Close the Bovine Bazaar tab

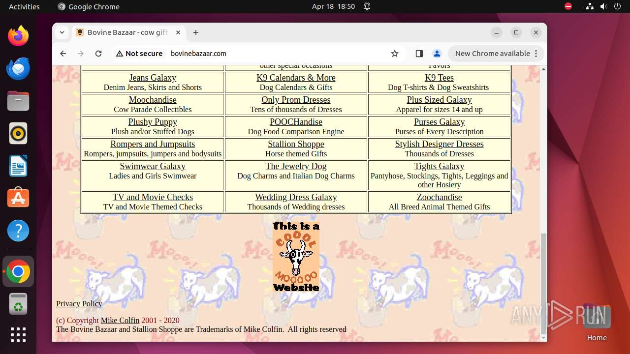click(x=178, y=32)
